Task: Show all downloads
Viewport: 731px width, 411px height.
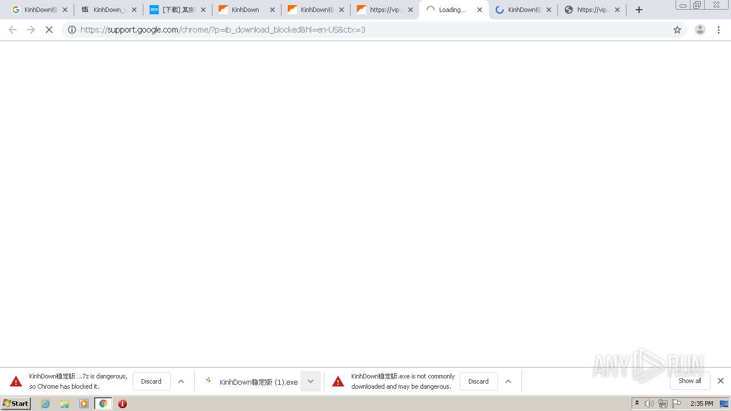Action: pyautogui.click(x=690, y=381)
